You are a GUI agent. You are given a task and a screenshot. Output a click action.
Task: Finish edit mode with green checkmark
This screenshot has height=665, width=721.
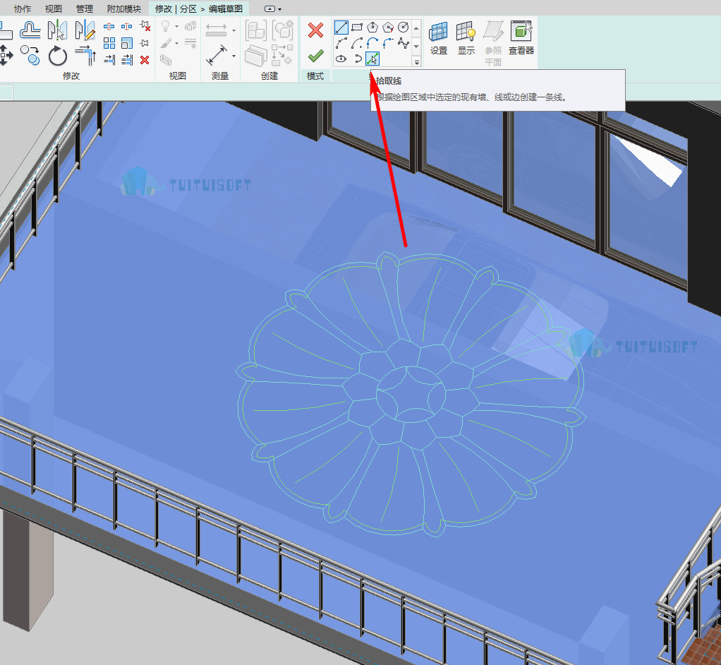316,56
